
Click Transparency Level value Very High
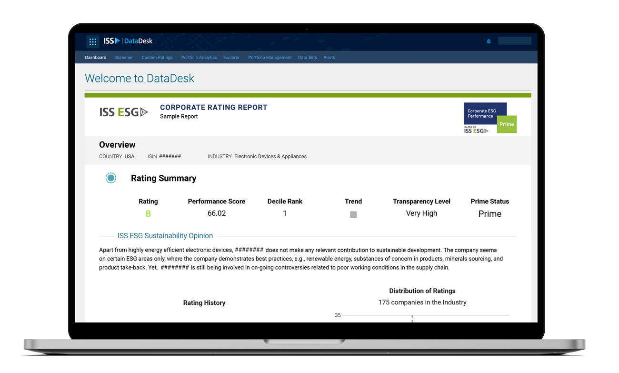tap(421, 213)
